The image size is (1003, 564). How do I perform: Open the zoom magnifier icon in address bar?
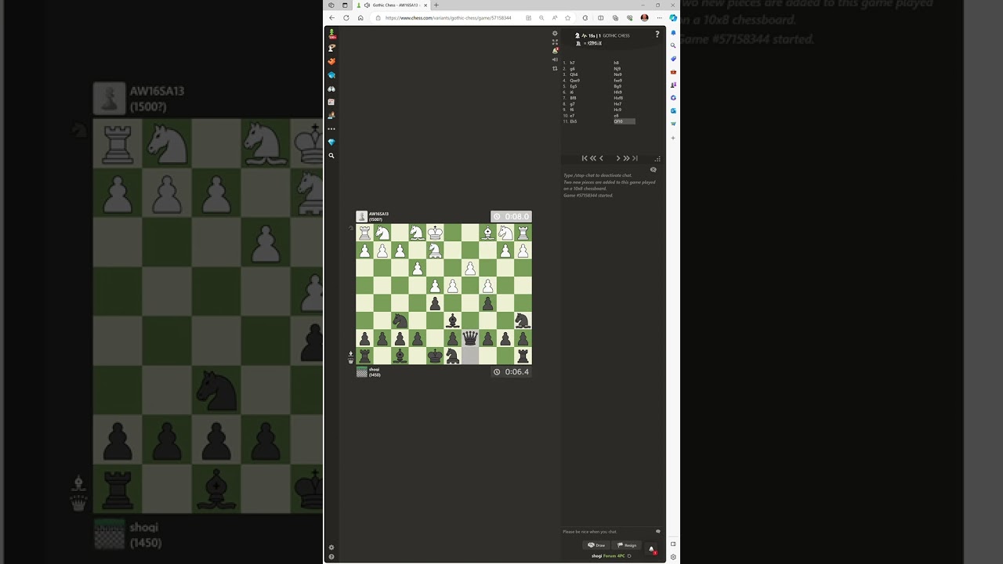(x=541, y=18)
